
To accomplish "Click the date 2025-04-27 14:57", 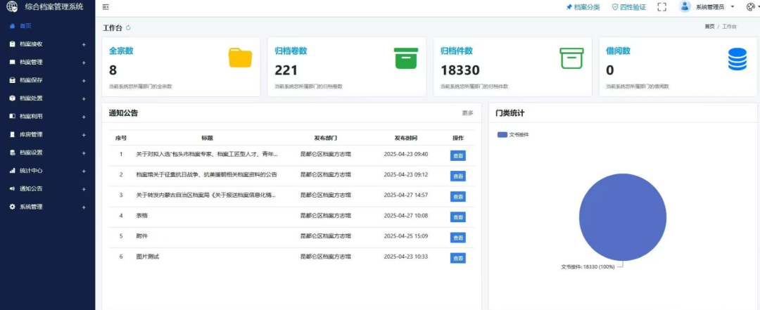I will [x=406, y=195].
